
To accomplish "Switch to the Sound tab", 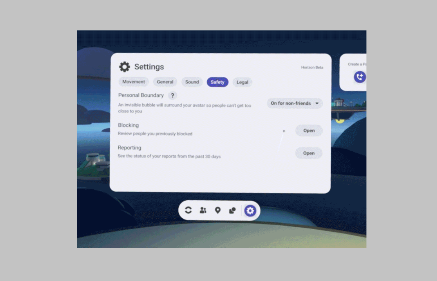I will (x=192, y=82).
